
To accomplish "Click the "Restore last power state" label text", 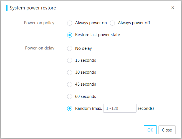I will (x=97, y=35).
